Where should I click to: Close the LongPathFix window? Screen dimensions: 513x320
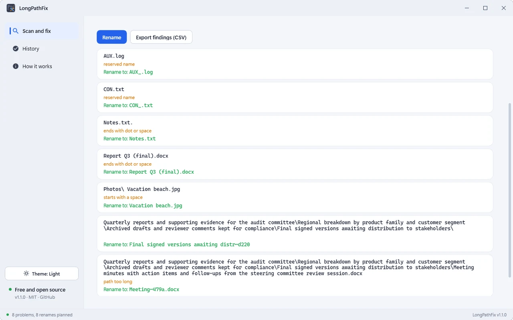tap(504, 8)
